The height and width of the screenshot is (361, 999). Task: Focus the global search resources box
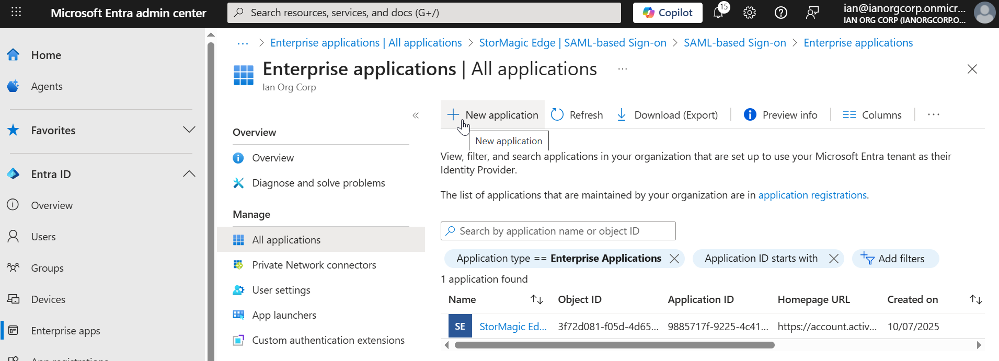[424, 13]
